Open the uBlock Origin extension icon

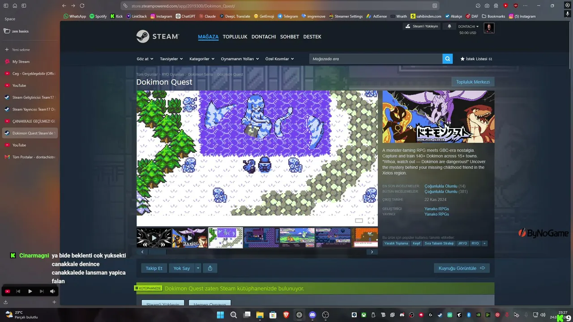[x=515, y=6]
